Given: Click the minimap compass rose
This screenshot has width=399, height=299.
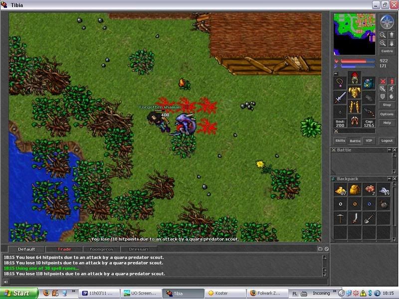Looking at the screenshot, I should [387, 21].
